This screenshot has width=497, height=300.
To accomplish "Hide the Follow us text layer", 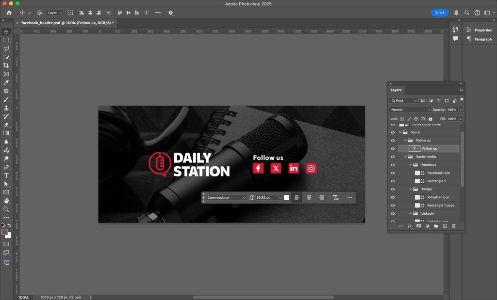I will (393, 149).
